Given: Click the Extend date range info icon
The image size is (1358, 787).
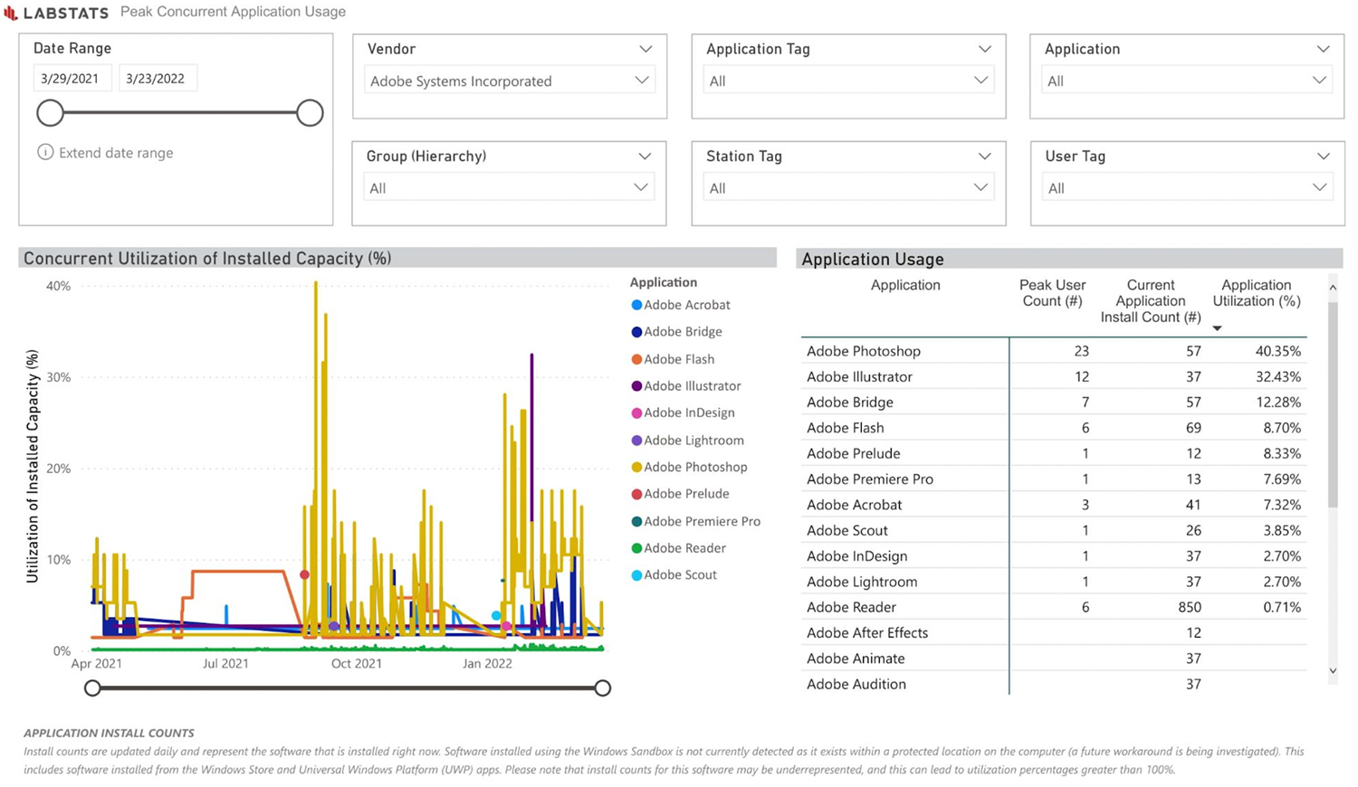Looking at the screenshot, I should [x=45, y=152].
